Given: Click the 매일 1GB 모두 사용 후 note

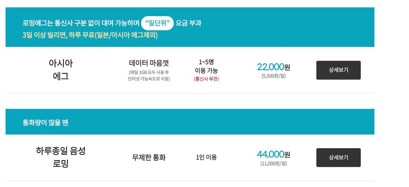Looking at the screenshot, I should (x=149, y=72).
